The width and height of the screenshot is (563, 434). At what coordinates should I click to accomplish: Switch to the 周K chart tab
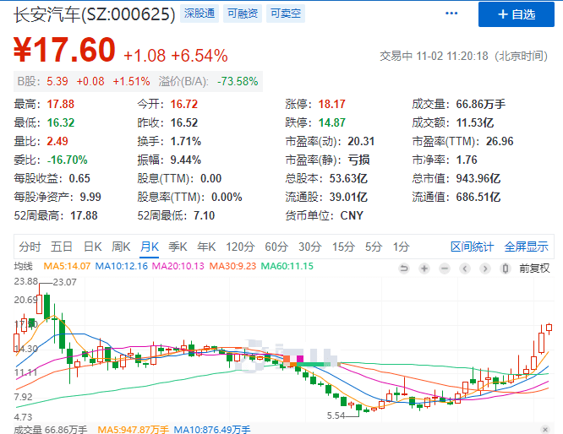[121, 247]
